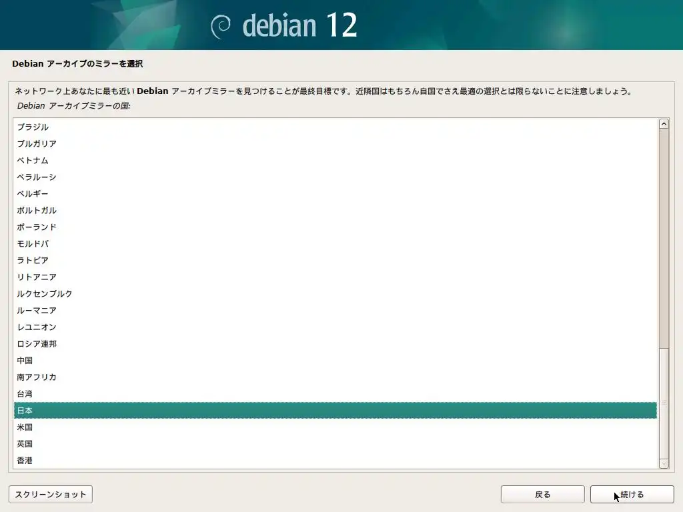Choose ロシア連邦 from mirror countries
Viewport: 683px width, 512px height.
click(335, 344)
